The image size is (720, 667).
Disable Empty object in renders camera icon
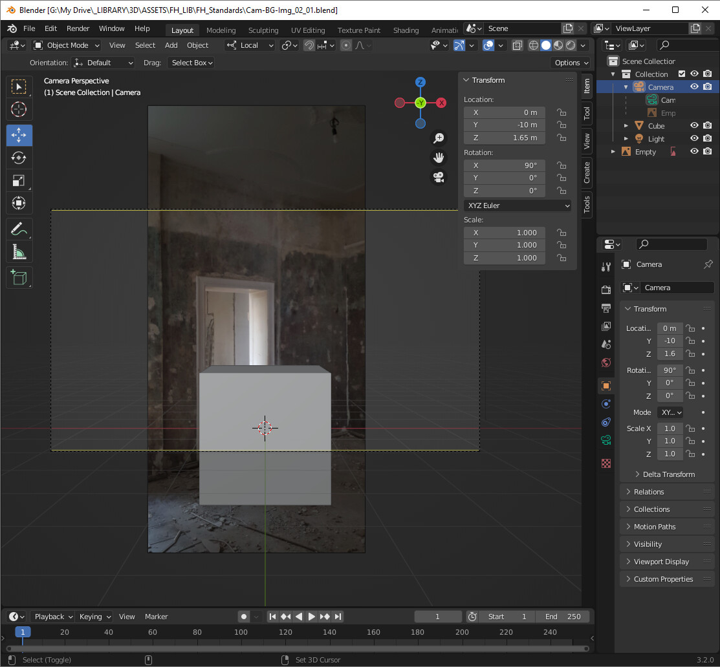tap(708, 151)
